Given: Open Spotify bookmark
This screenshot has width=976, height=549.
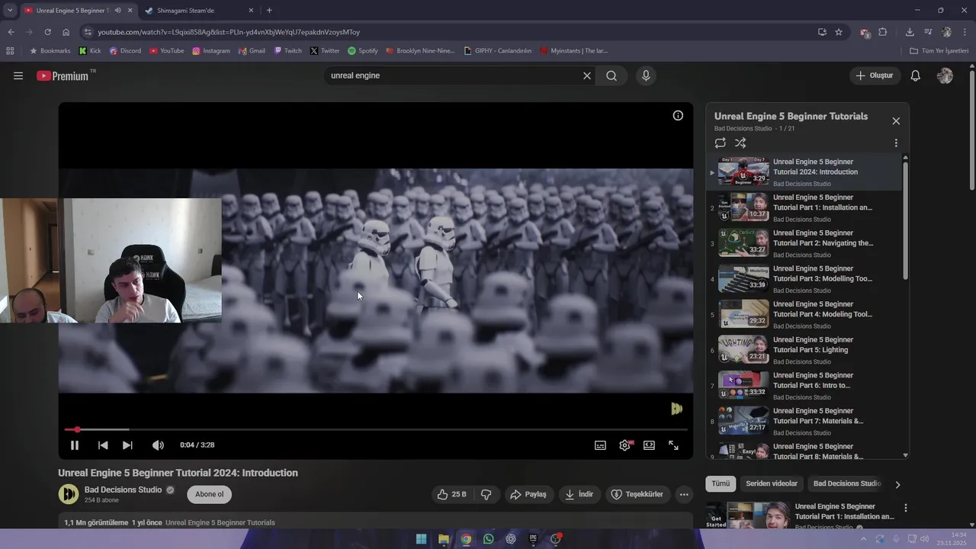Looking at the screenshot, I should point(362,51).
